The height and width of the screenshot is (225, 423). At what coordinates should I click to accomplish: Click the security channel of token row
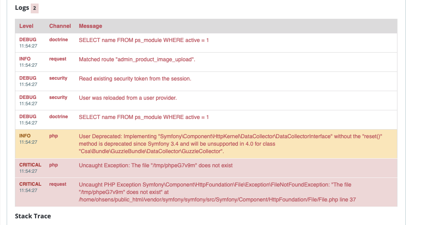tap(58, 78)
